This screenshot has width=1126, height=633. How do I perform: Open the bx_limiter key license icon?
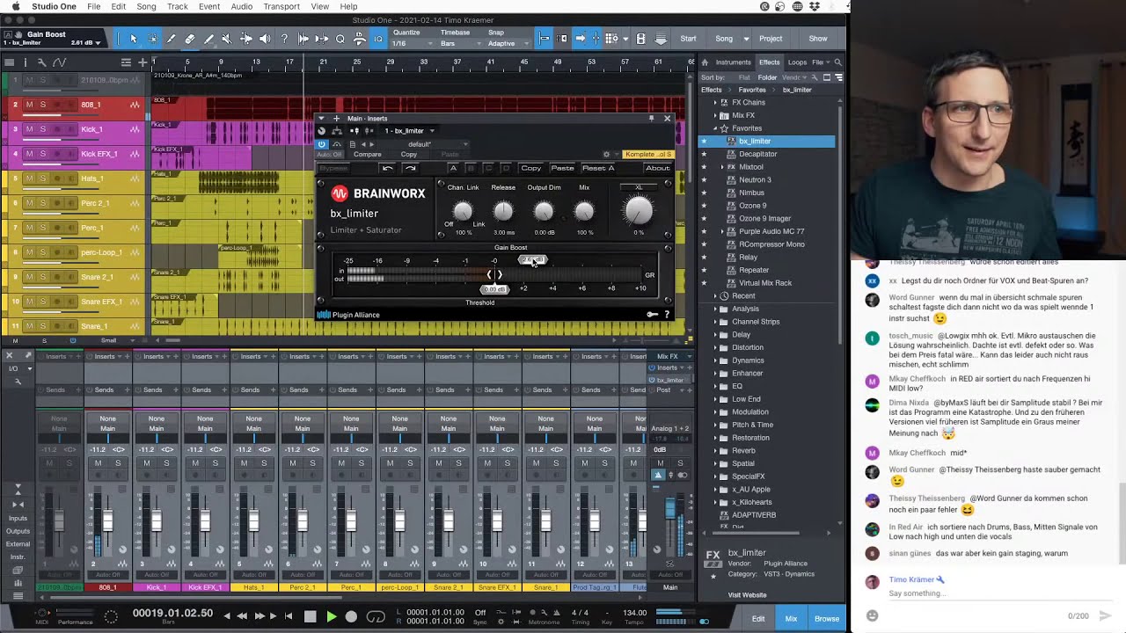[x=652, y=314]
